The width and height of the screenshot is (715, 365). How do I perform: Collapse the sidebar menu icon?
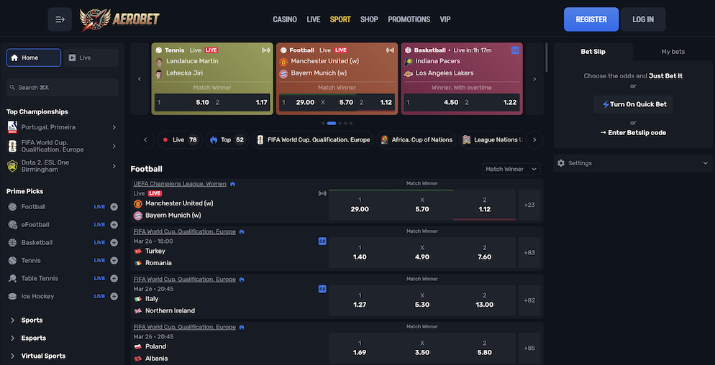pos(60,19)
